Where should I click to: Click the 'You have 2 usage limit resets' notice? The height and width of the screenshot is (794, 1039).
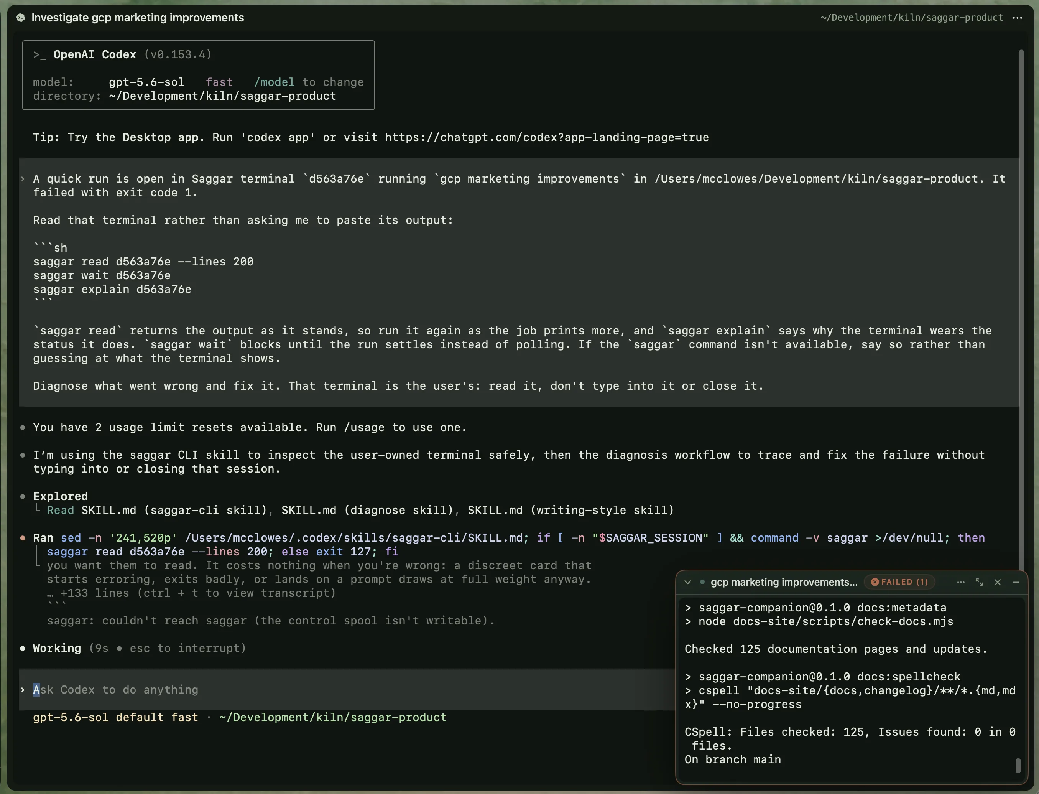point(250,428)
